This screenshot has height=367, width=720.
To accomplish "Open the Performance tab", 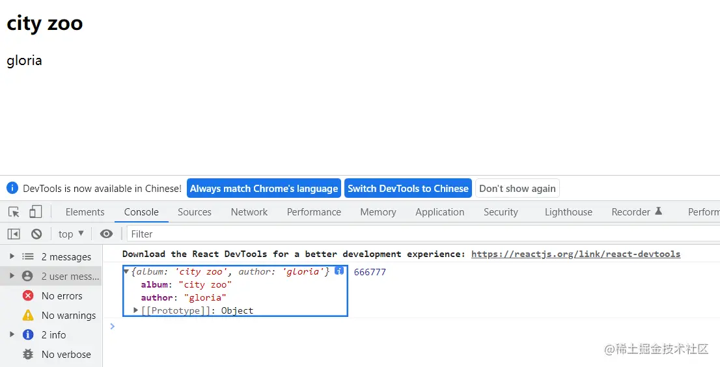I will pos(314,212).
